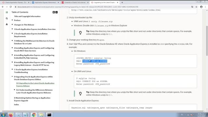Expand A Embedded PL/SQL Gateway section
Image resolution: width=208 pixels, height=117 pixels.
(12, 55)
